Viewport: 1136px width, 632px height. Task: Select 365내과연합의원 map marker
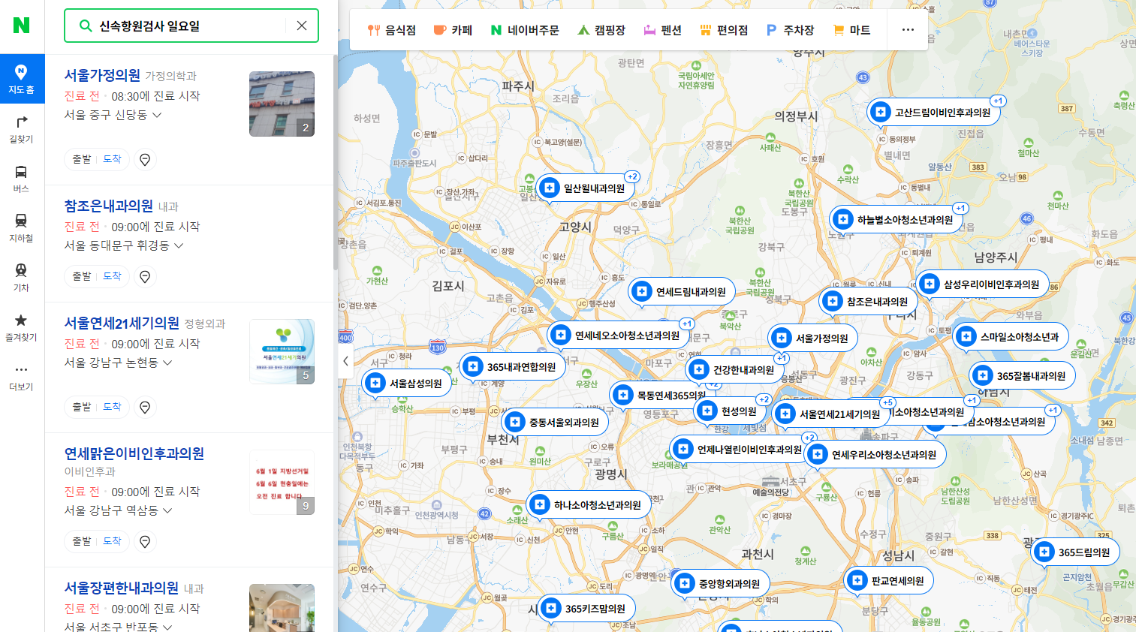click(512, 367)
